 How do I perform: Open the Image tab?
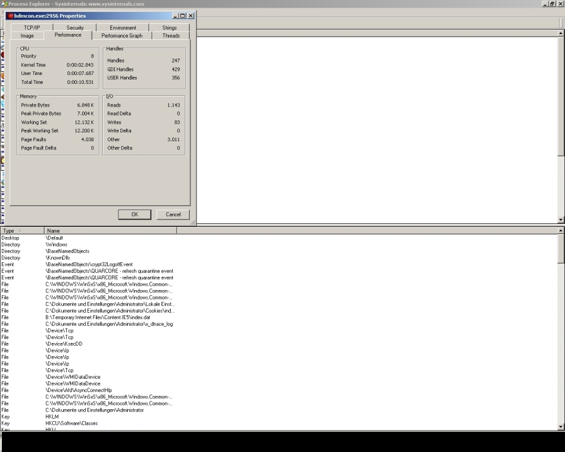(27, 36)
